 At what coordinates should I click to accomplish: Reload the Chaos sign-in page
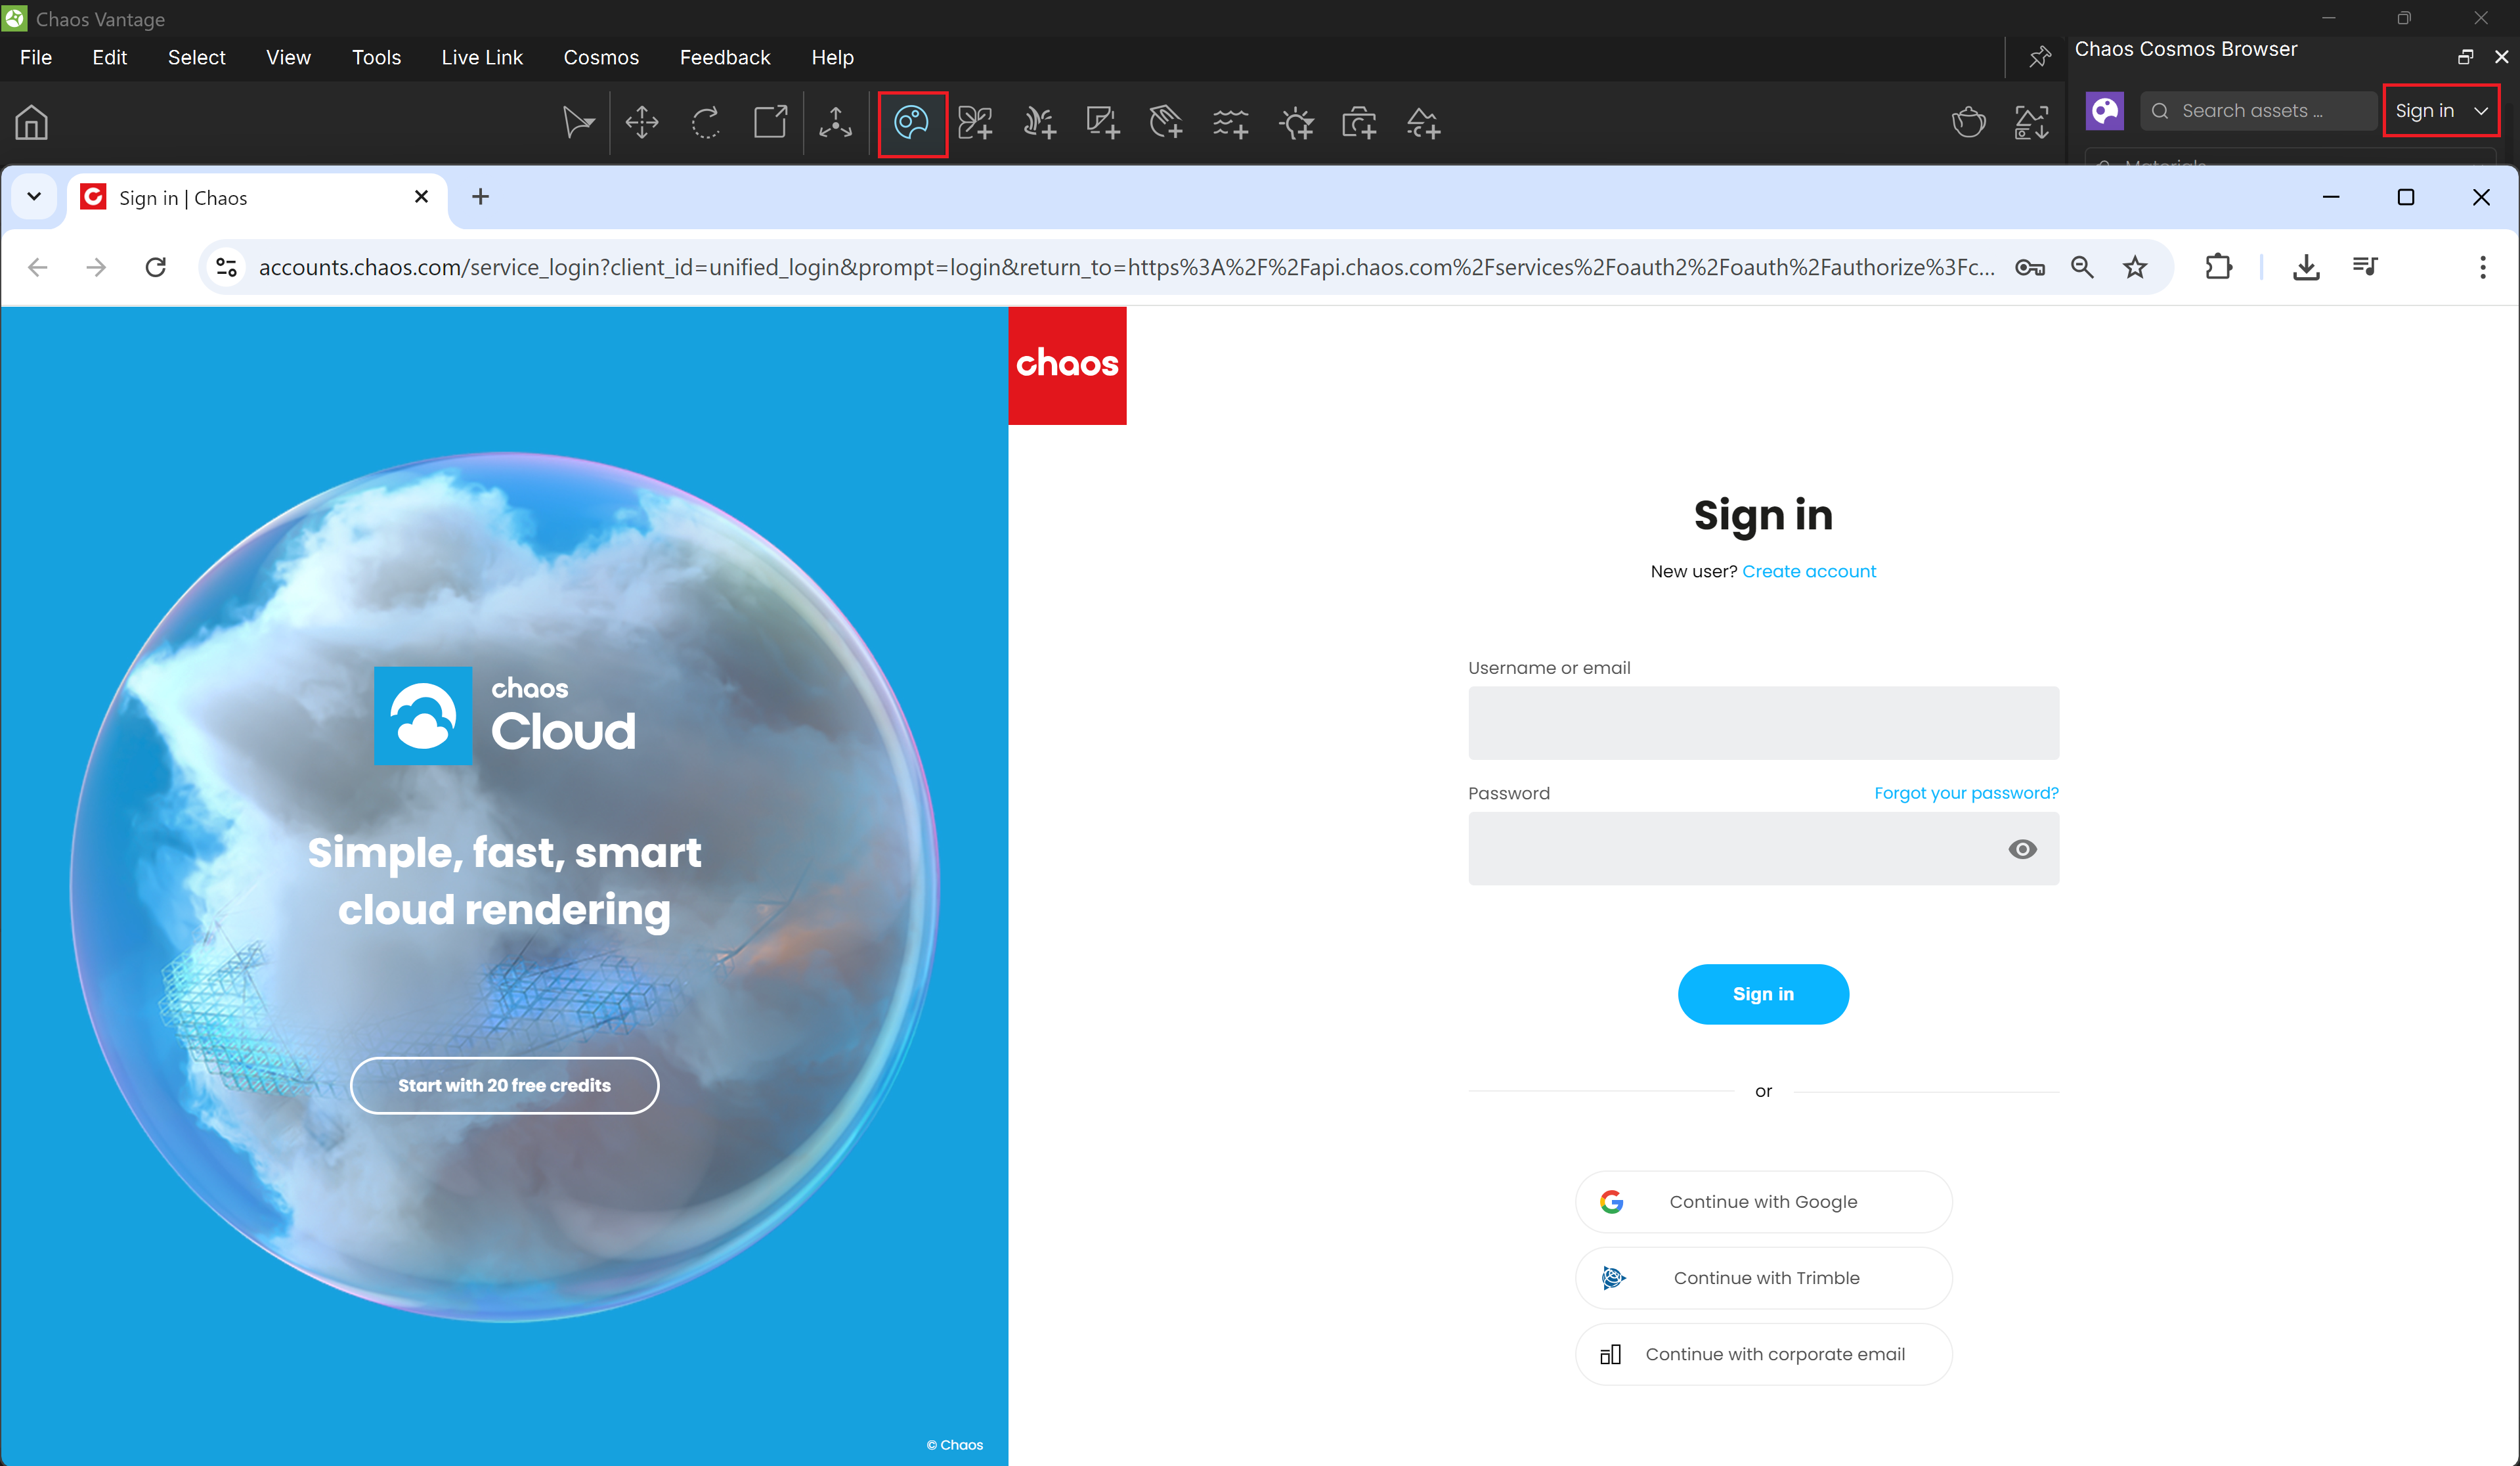[x=156, y=267]
